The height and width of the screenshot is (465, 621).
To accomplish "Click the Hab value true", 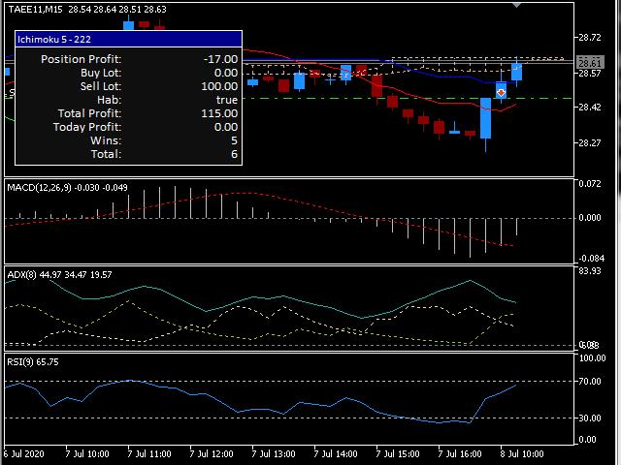I will pyautogui.click(x=226, y=100).
